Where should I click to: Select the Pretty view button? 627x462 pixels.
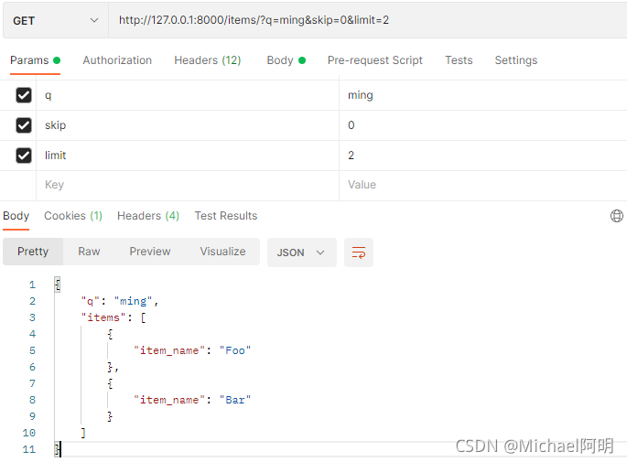point(33,252)
